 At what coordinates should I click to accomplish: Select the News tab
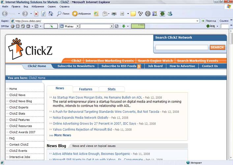[60, 88]
